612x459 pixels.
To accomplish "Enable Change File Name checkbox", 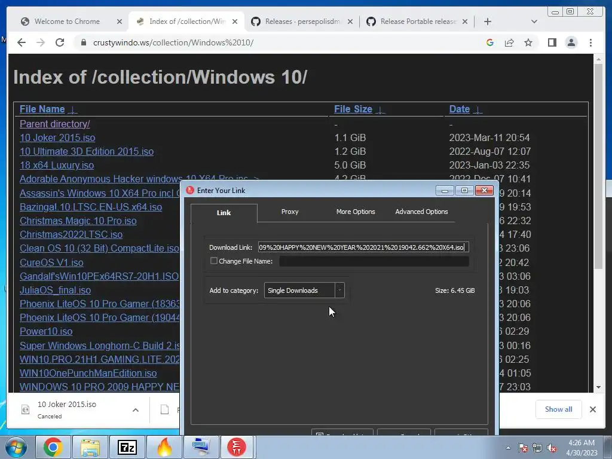I will tap(214, 261).
